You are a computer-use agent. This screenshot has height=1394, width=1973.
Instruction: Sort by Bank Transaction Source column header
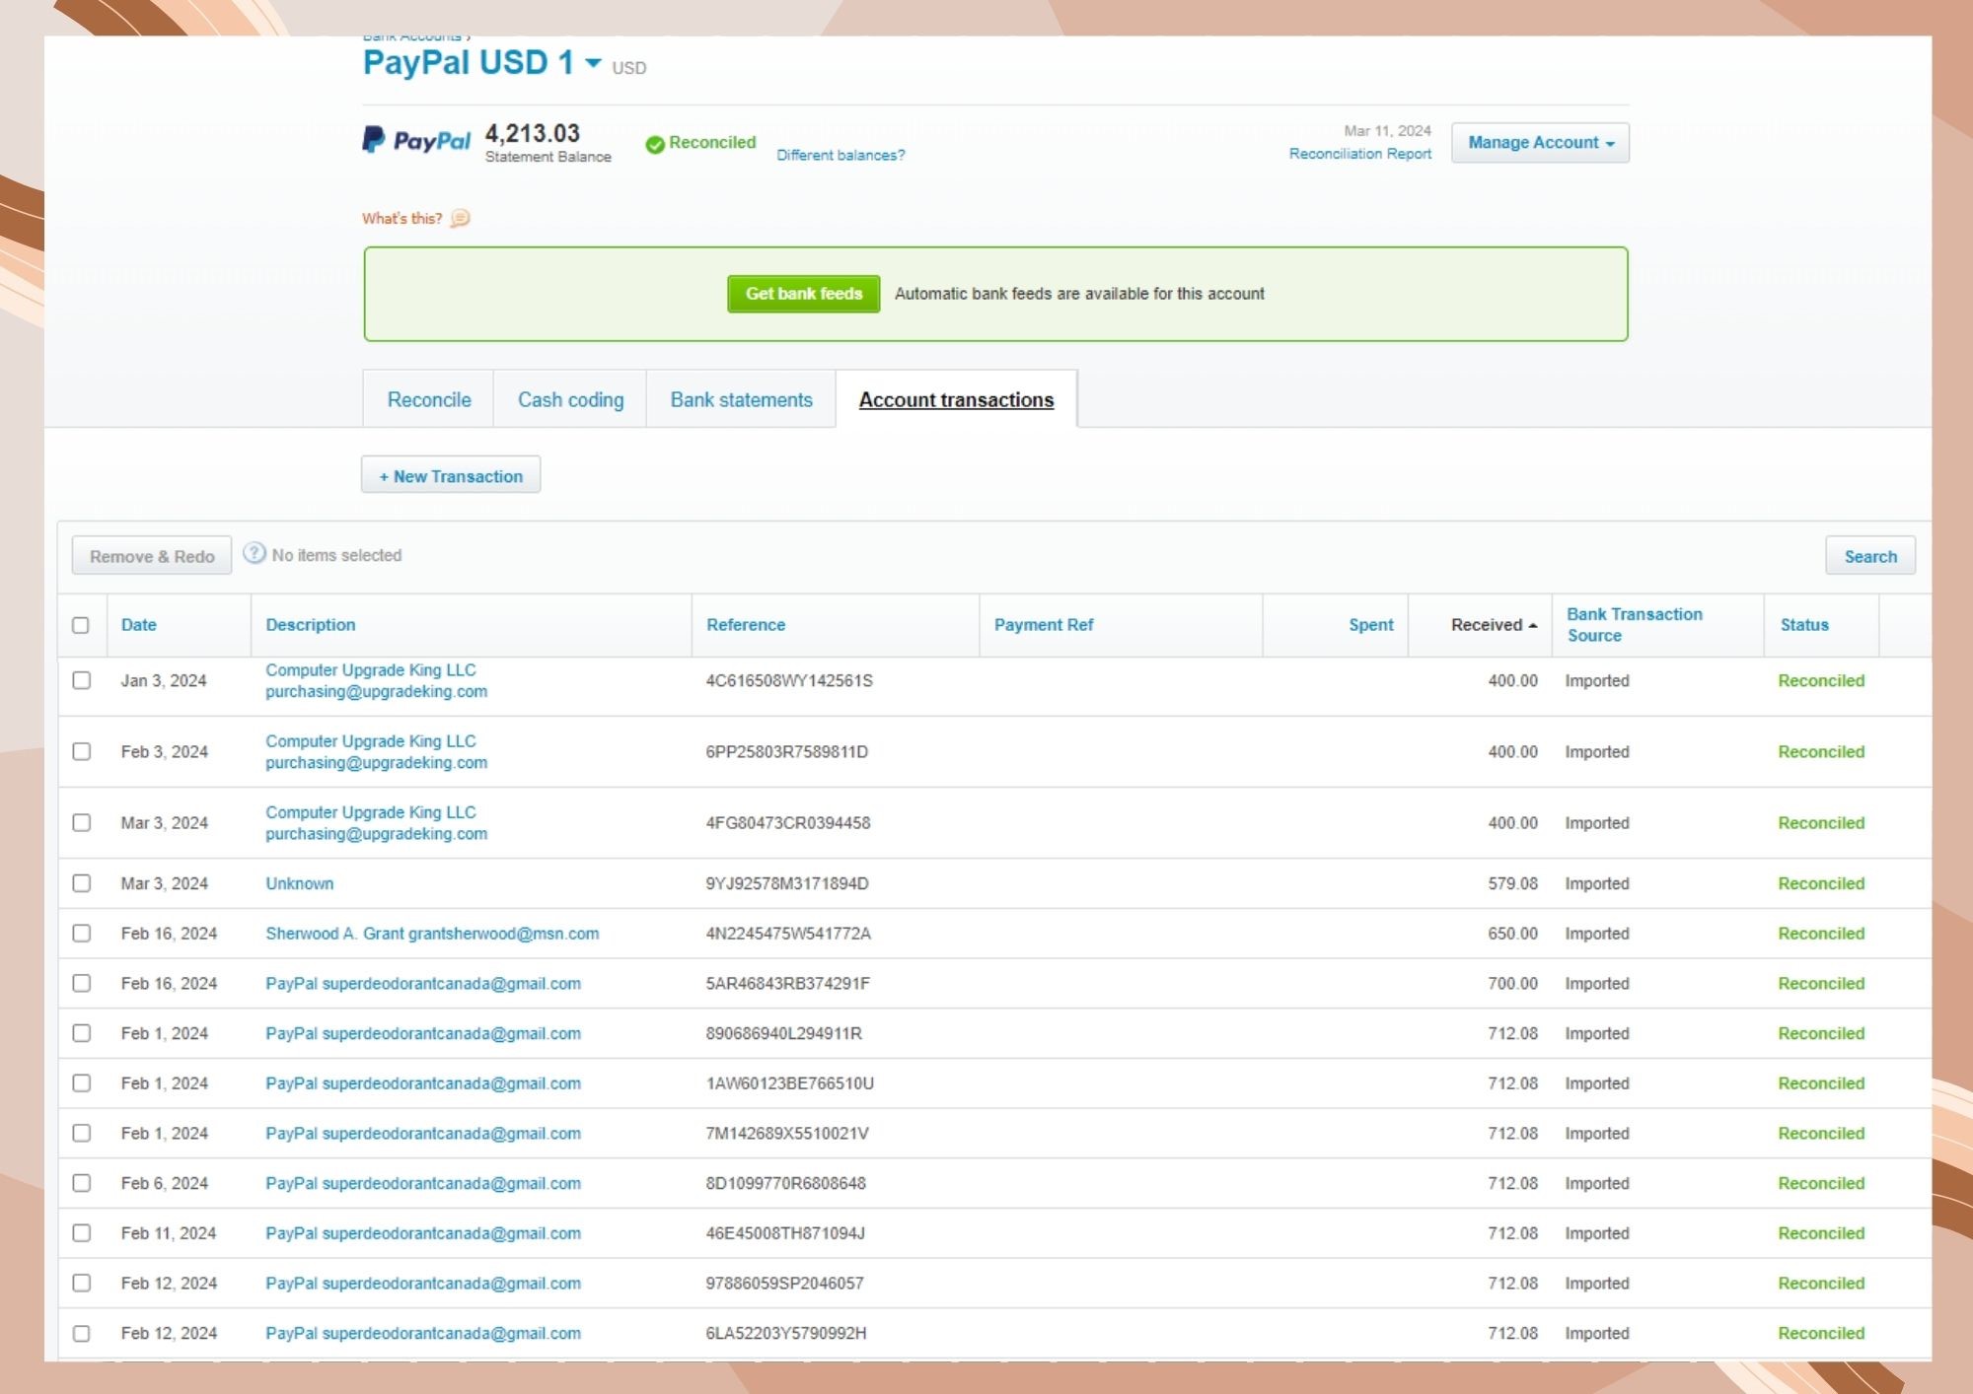tap(1635, 625)
